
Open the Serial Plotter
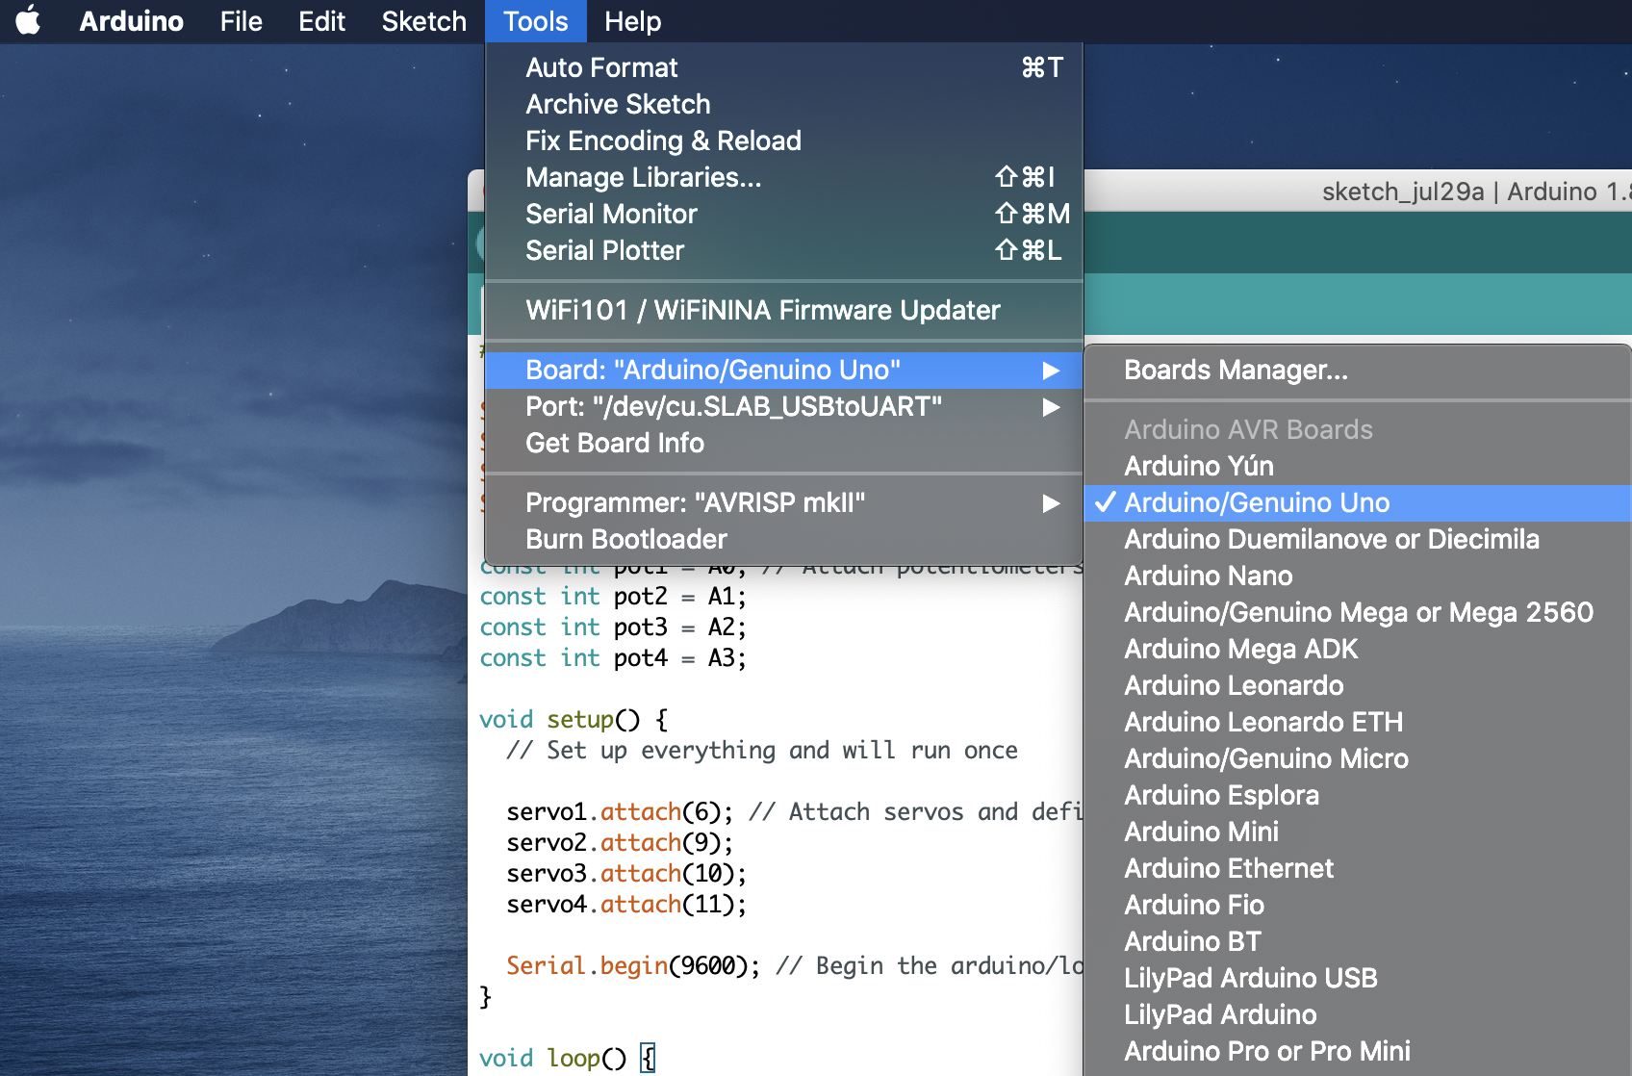(x=604, y=250)
